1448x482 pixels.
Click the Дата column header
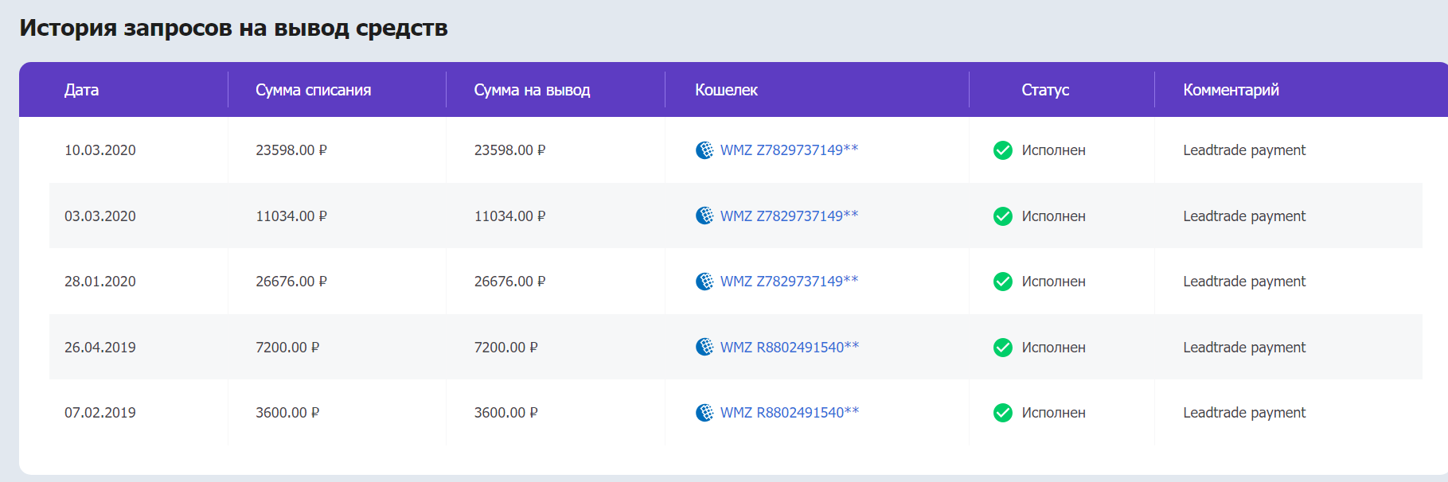point(82,90)
